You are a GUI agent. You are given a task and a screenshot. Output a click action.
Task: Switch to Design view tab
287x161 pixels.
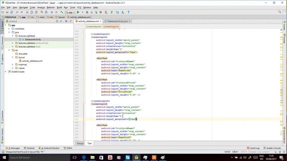click(x=80, y=144)
